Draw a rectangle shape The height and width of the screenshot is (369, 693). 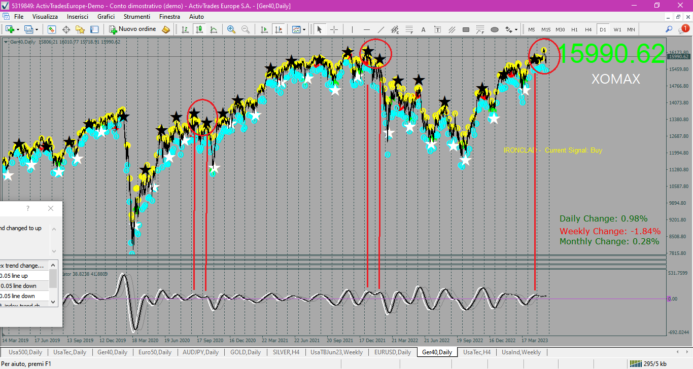[466, 29]
